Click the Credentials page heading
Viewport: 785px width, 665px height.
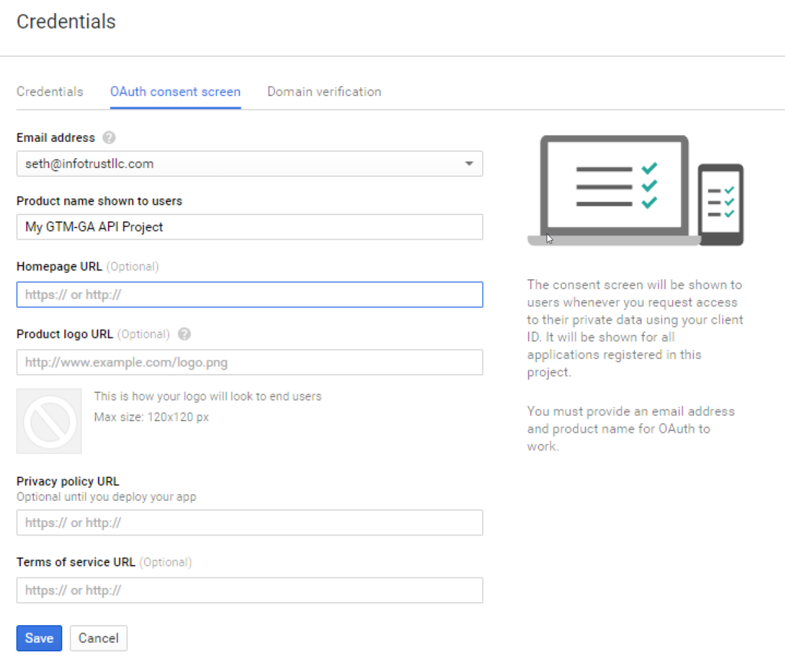pos(66,21)
